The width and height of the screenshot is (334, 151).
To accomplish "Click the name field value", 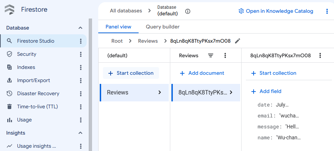I will (288, 138).
